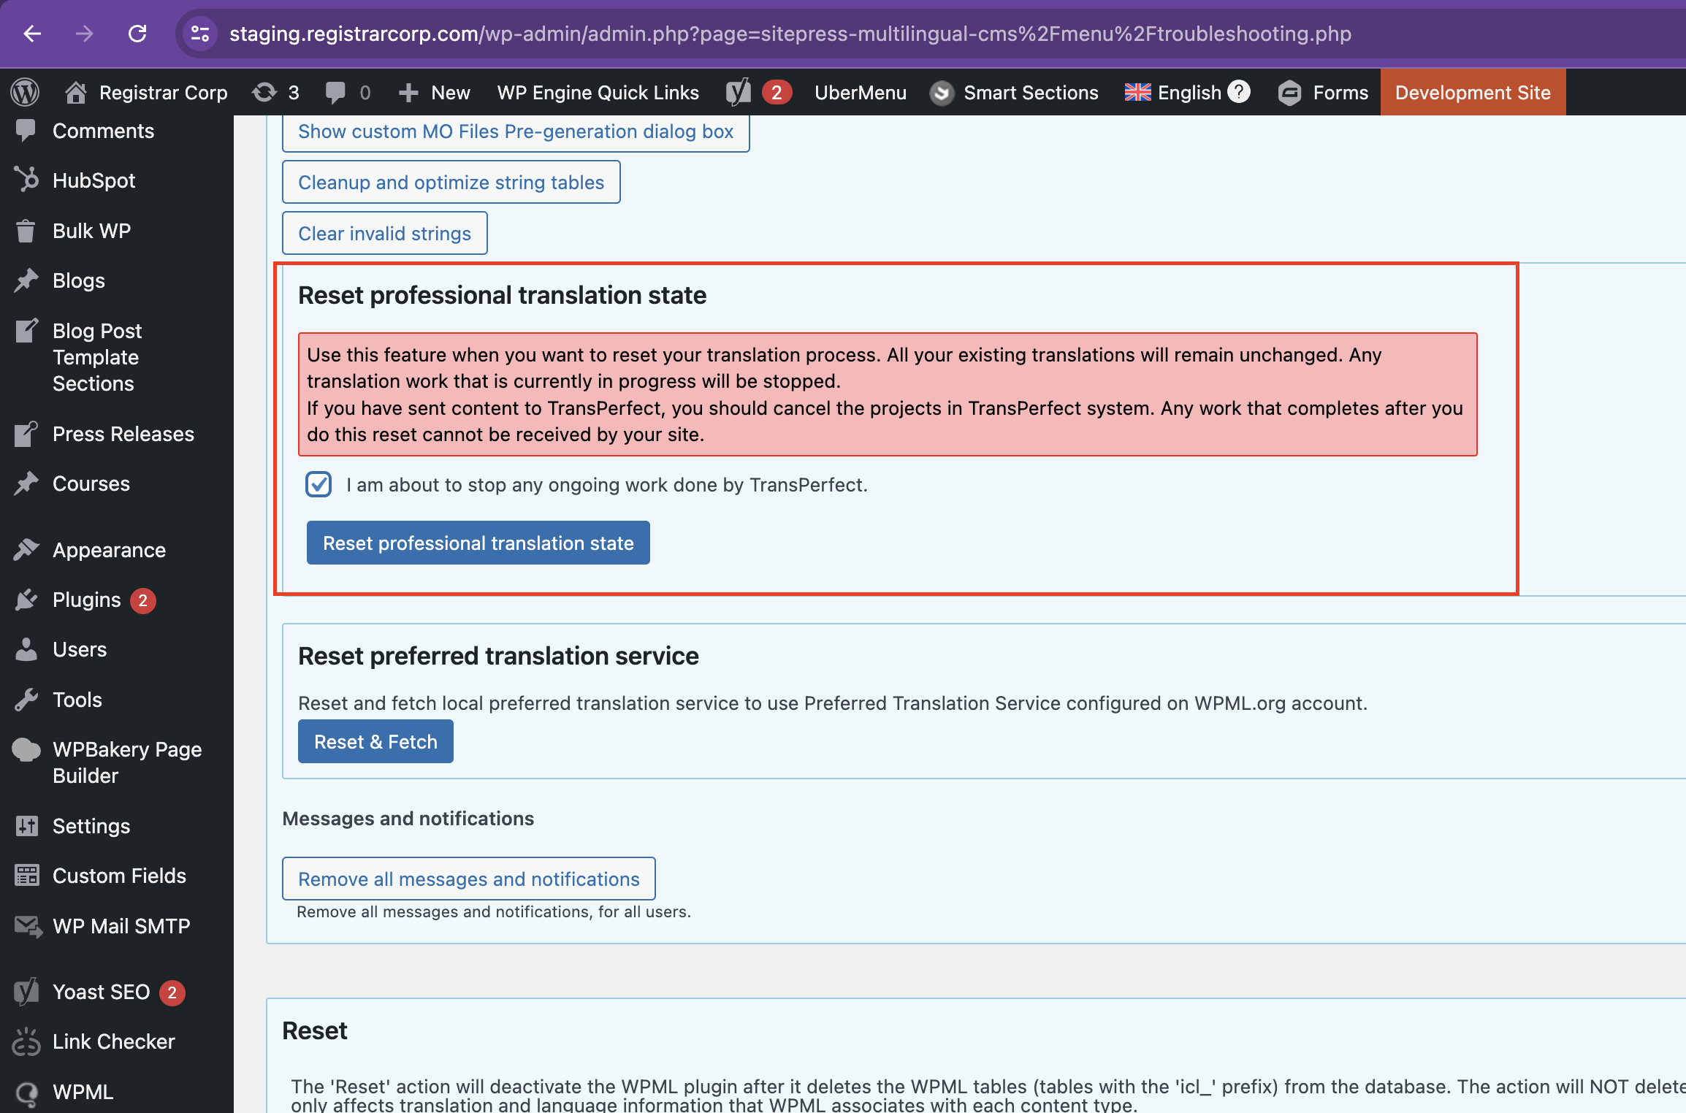Click the Plugins update count badge

click(x=143, y=600)
